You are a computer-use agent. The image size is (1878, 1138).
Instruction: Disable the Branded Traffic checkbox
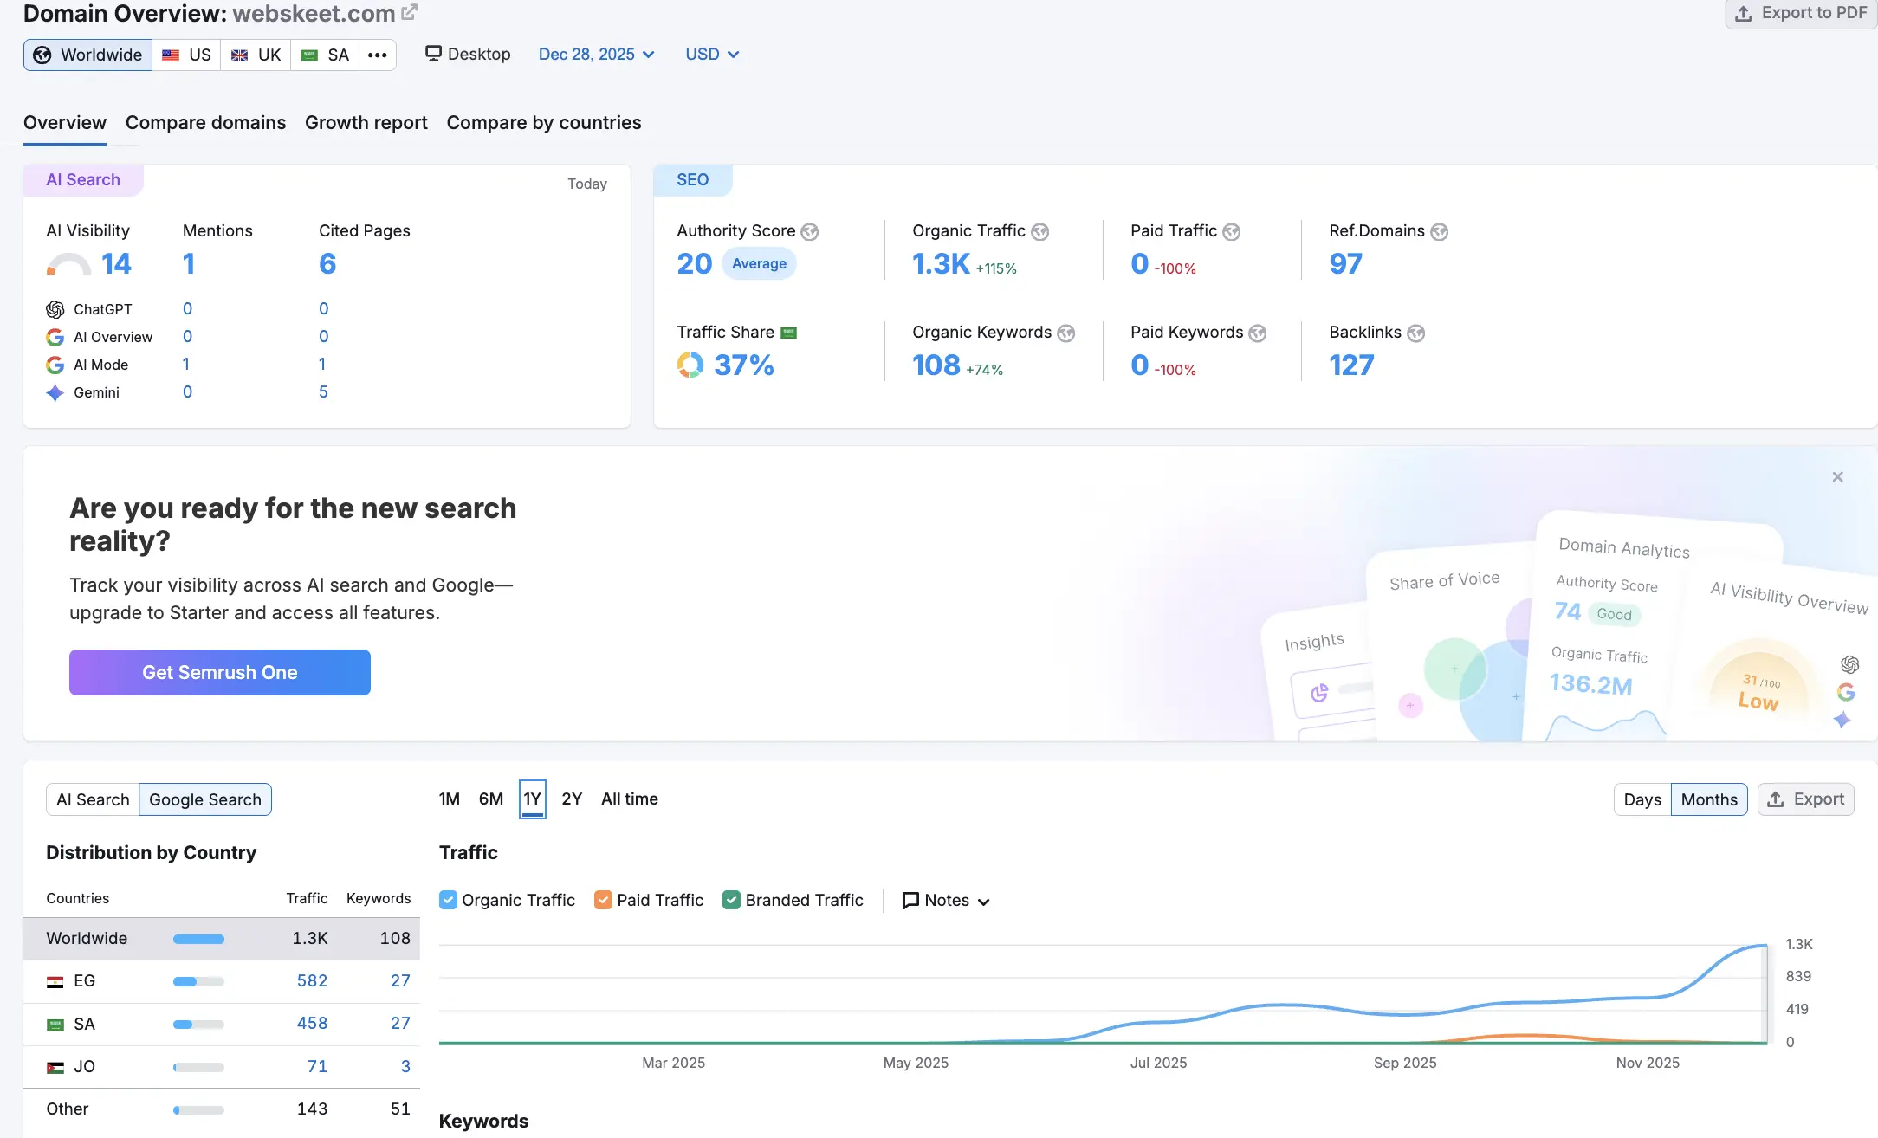tap(731, 900)
